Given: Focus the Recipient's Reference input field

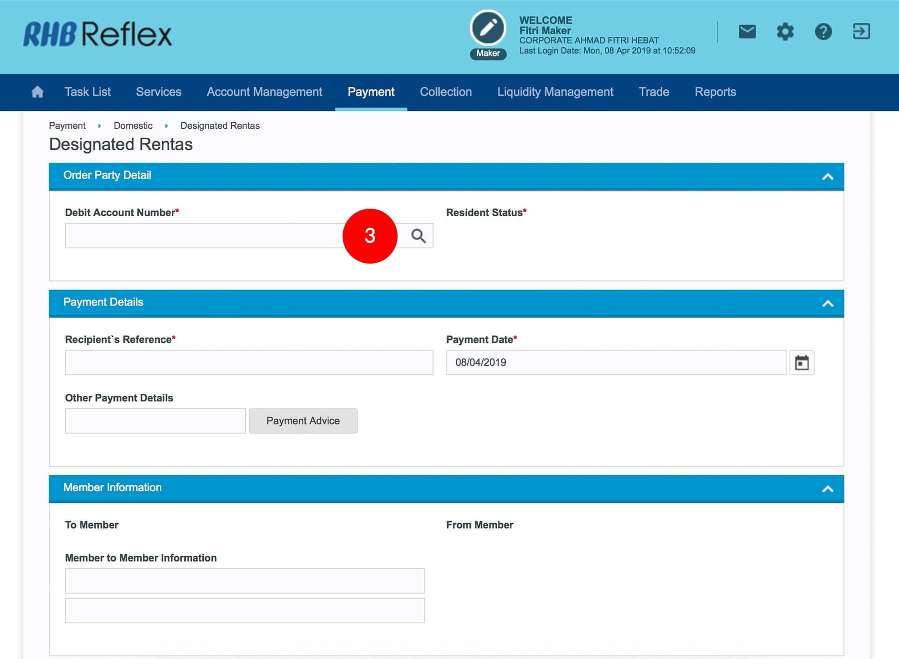Looking at the screenshot, I should [x=249, y=362].
